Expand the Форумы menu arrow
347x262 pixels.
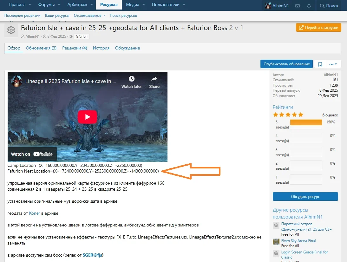coord(59,5)
